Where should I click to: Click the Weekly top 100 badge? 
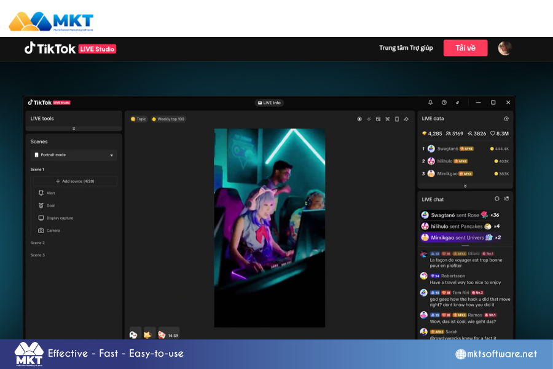coord(168,119)
